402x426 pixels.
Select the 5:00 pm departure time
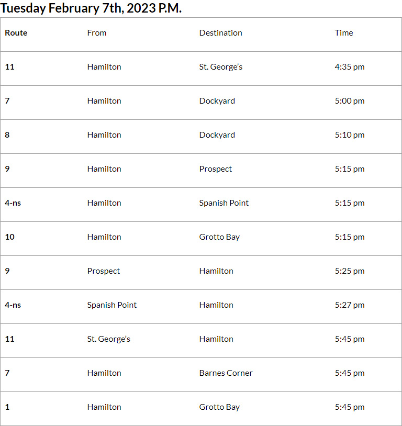coord(350,100)
